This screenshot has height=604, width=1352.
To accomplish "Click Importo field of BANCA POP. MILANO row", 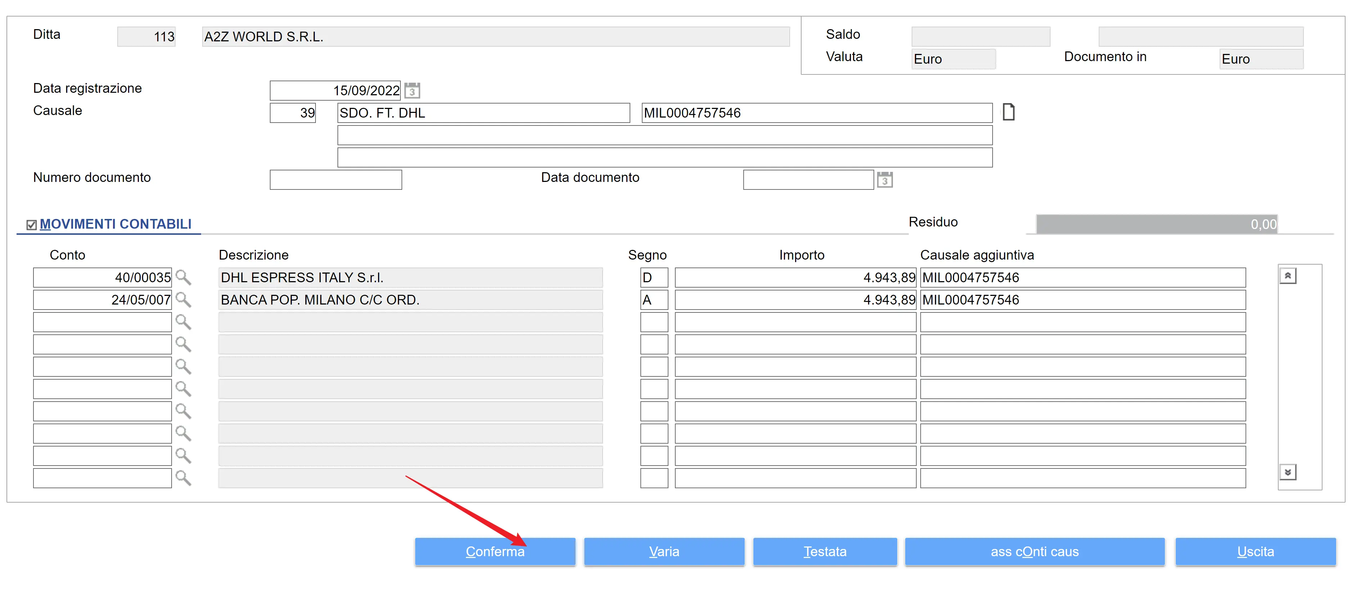I will click(x=795, y=300).
